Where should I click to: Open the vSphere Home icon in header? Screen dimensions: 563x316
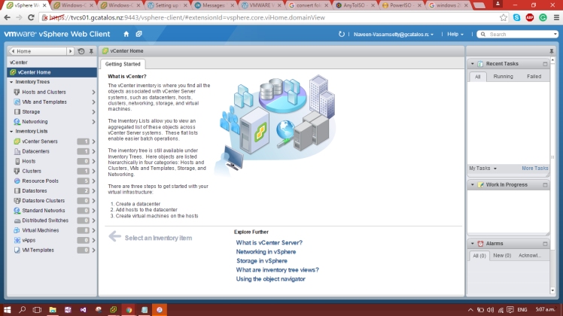[126, 34]
